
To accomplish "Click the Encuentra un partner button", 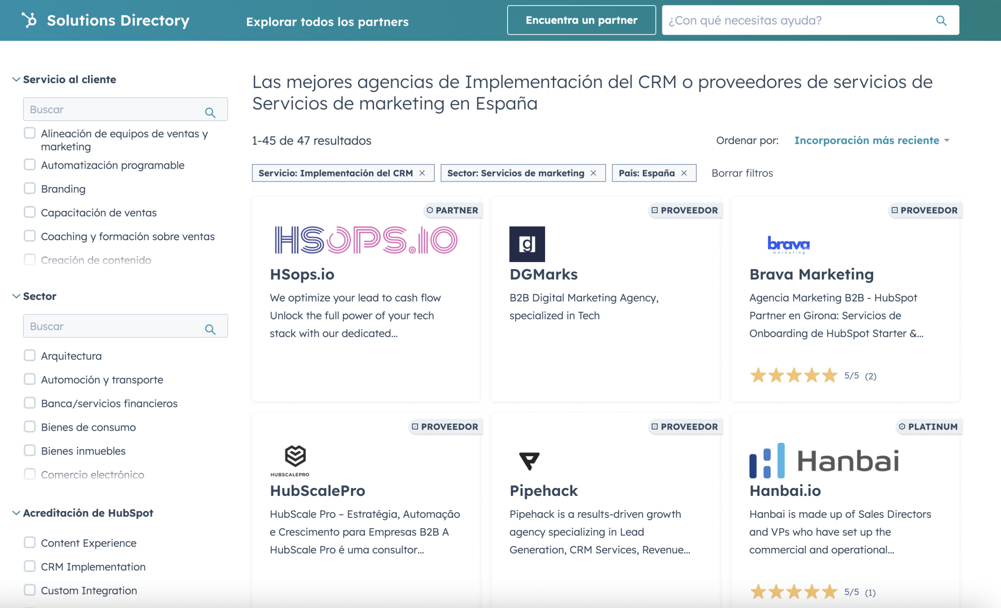I will [x=581, y=20].
